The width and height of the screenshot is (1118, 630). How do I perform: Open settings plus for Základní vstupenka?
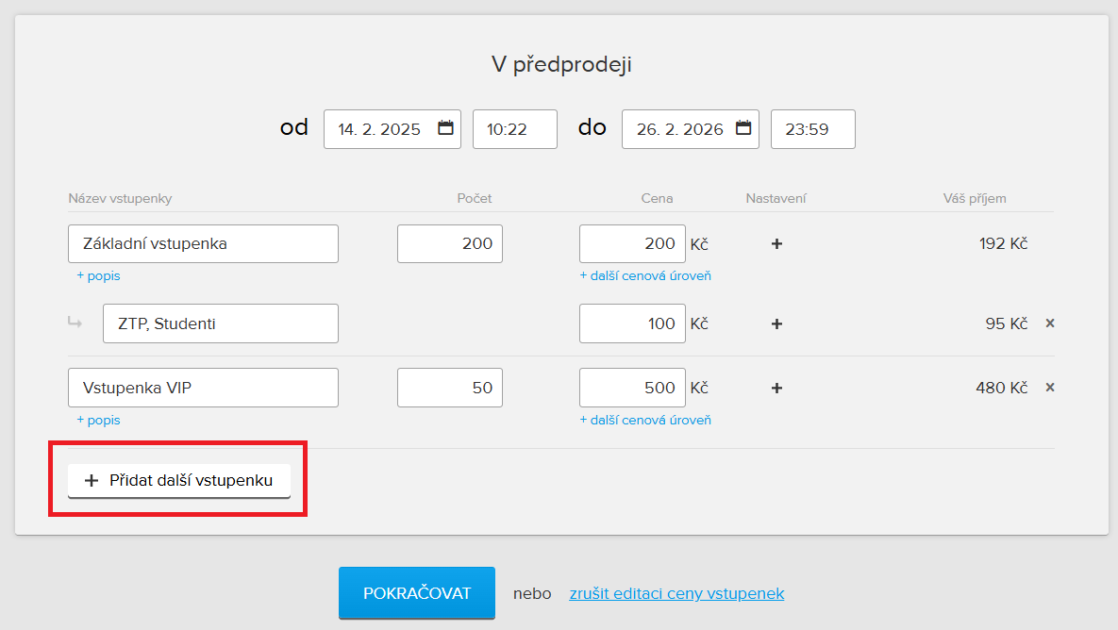click(776, 244)
